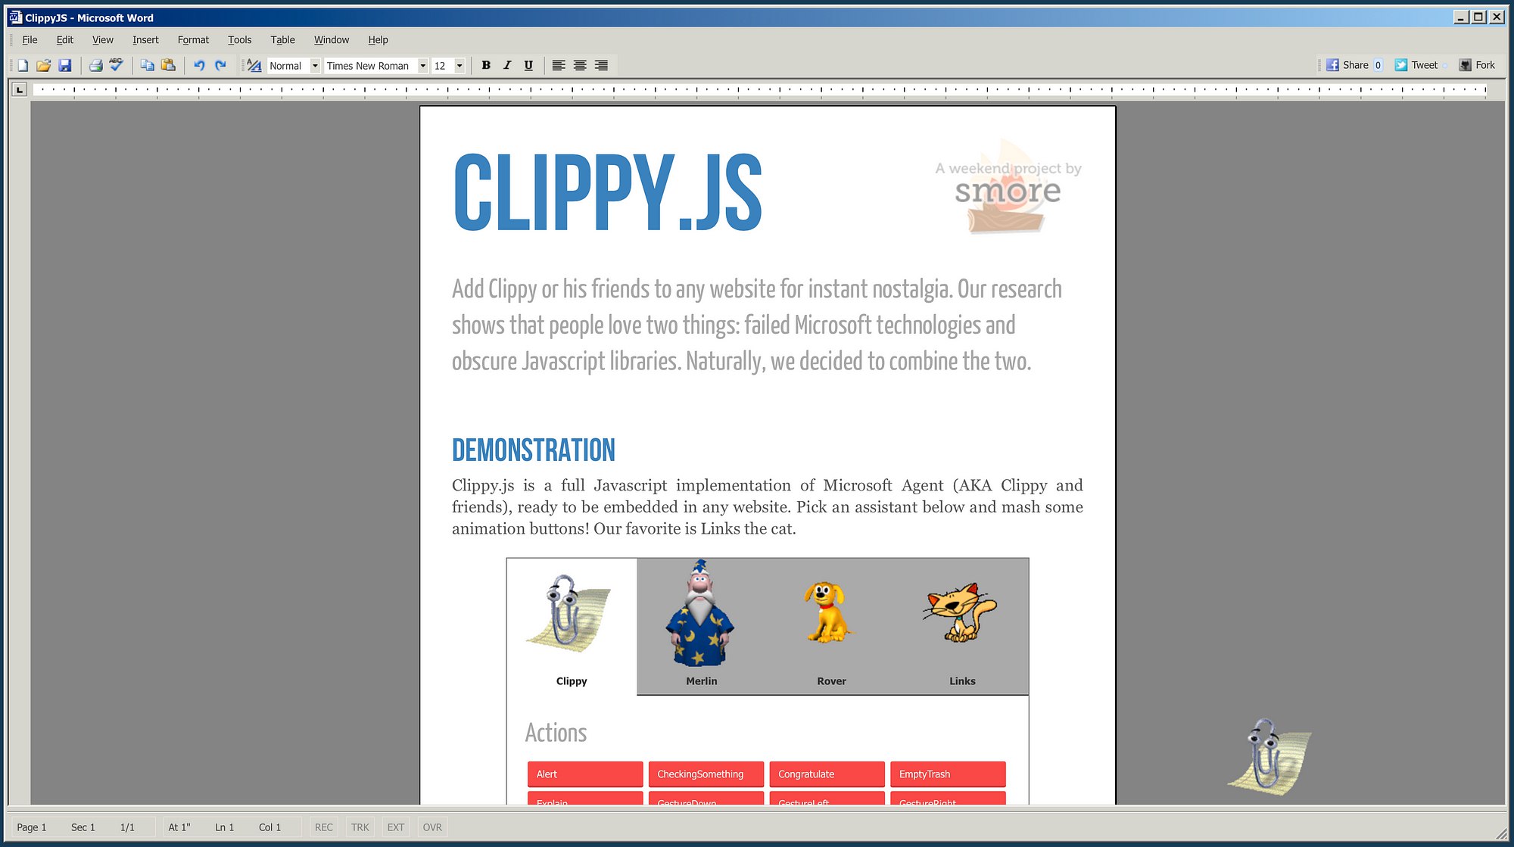Expand the font size 12 dropdown

click(x=459, y=66)
